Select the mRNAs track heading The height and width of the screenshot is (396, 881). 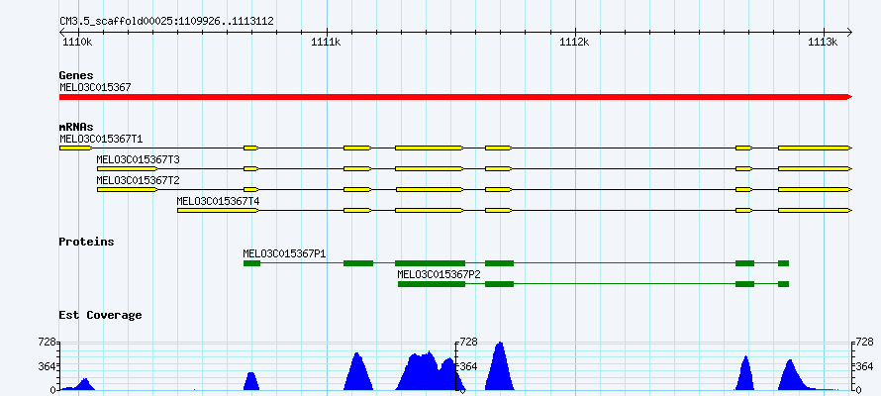tap(76, 128)
